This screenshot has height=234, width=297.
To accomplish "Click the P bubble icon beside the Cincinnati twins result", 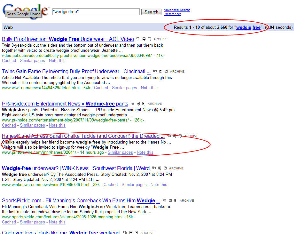I will (166, 71).
